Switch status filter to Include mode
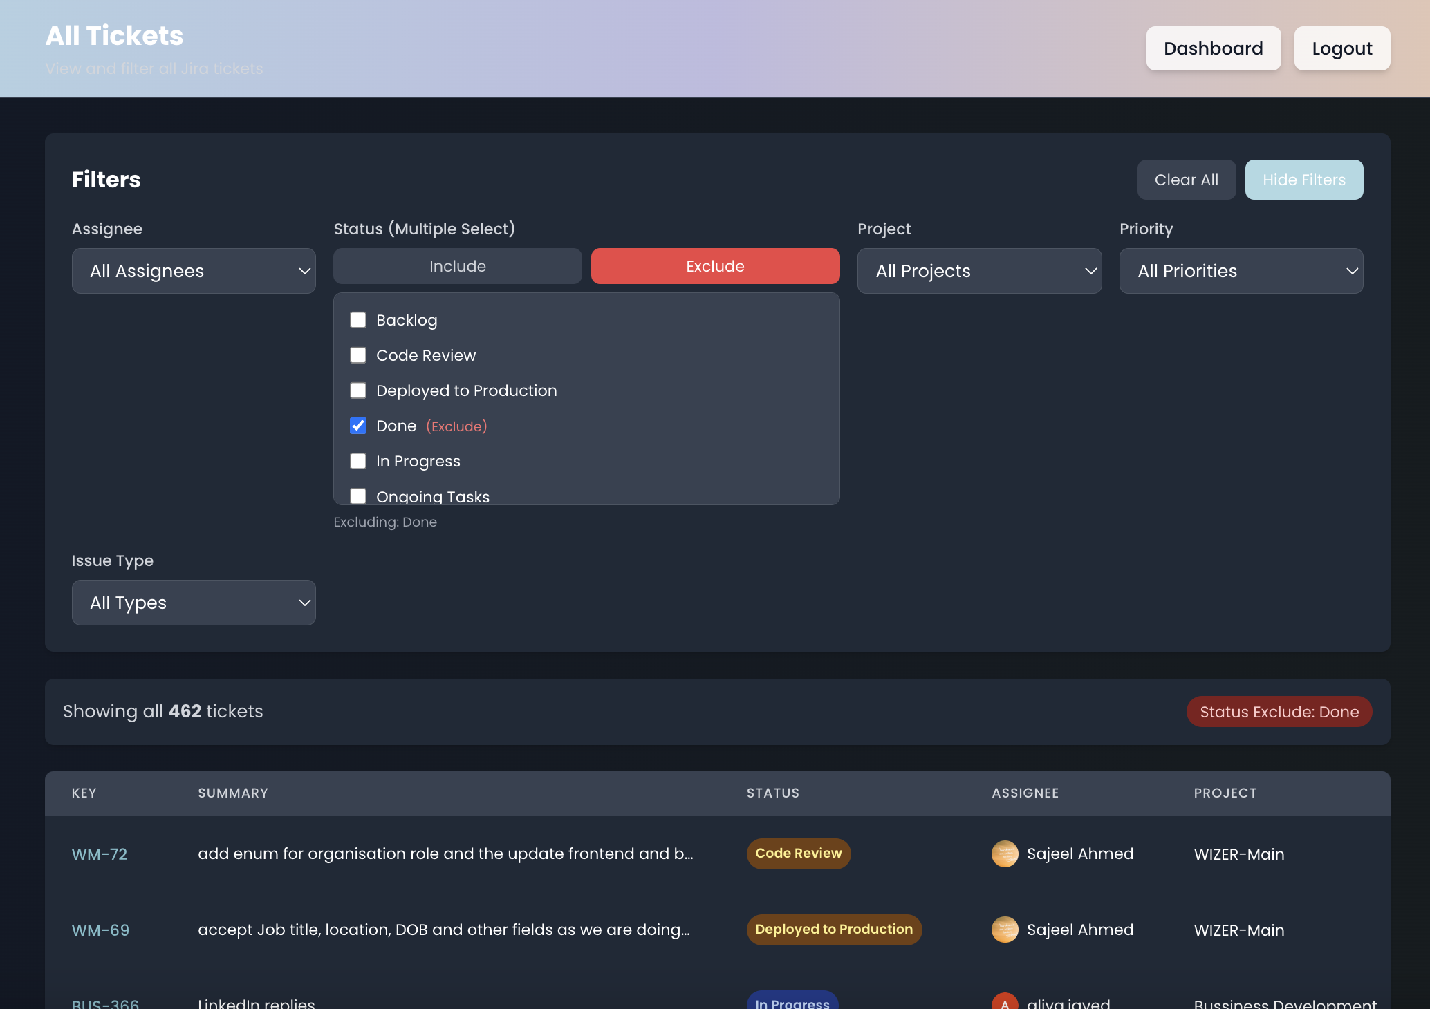The image size is (1430, 1009). pos(457,266)
